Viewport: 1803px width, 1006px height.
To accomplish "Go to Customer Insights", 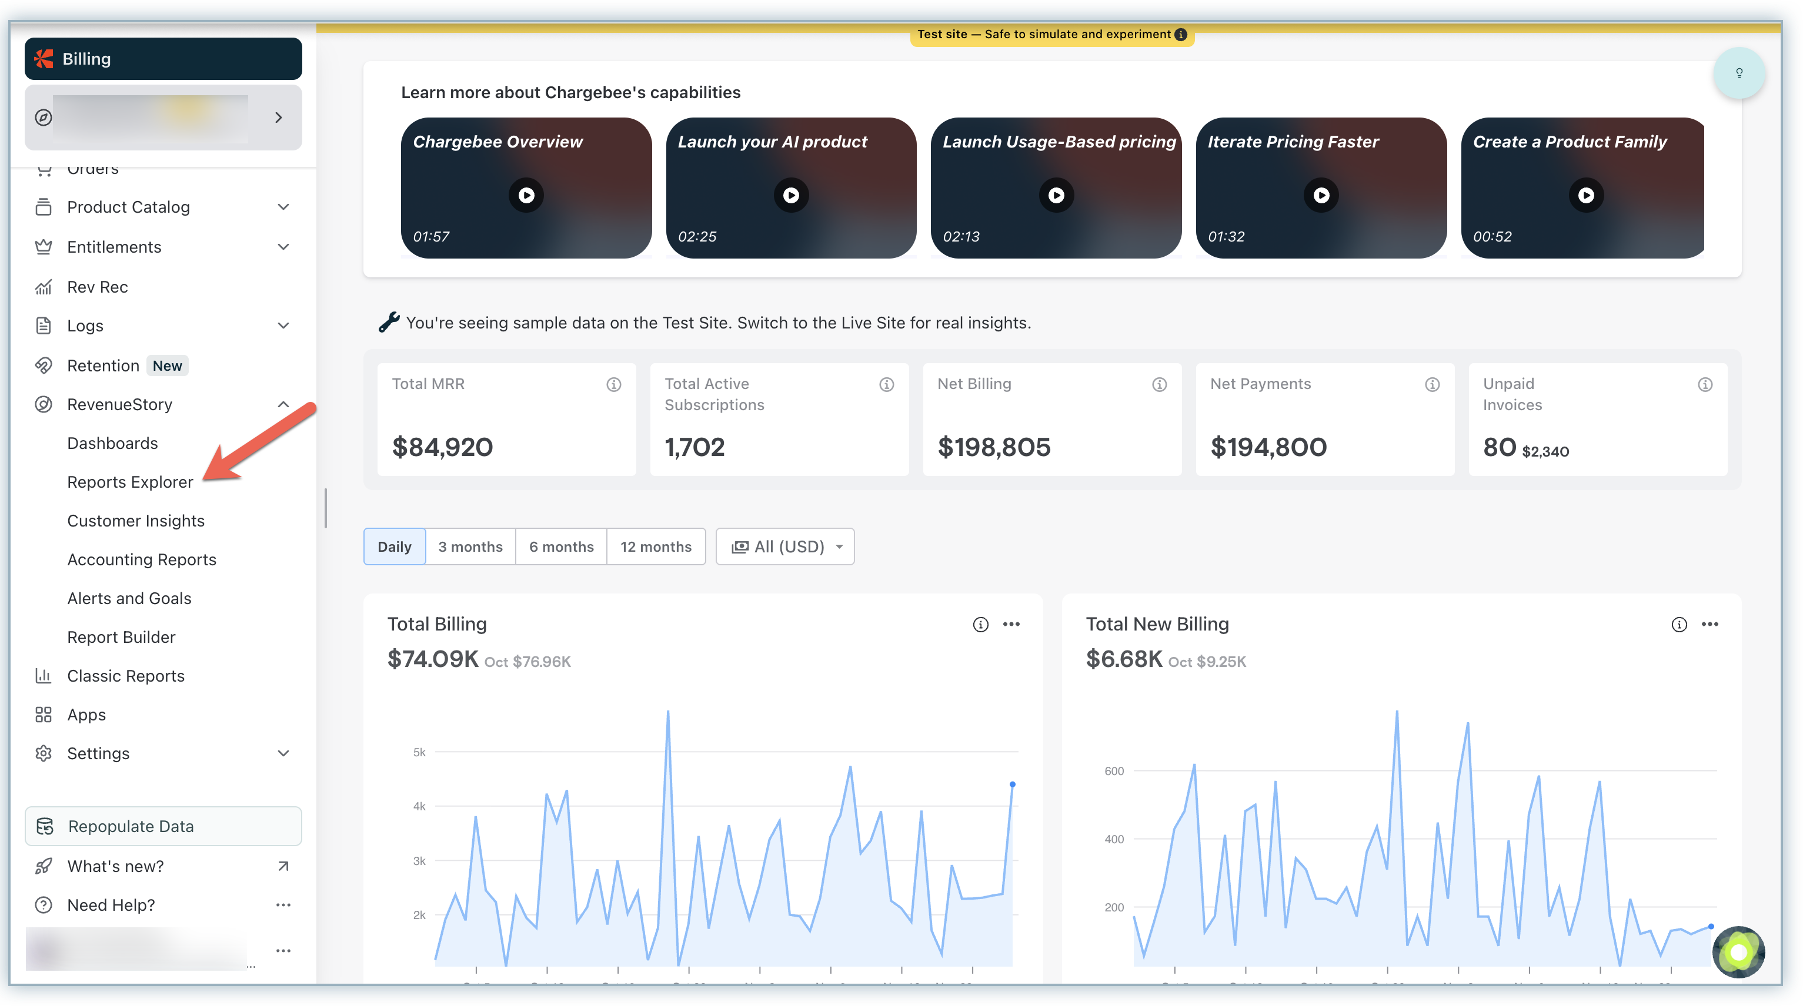I will coord(136,521).
